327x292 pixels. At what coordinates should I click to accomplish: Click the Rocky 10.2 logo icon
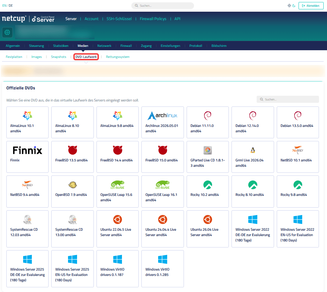(208, 185)
